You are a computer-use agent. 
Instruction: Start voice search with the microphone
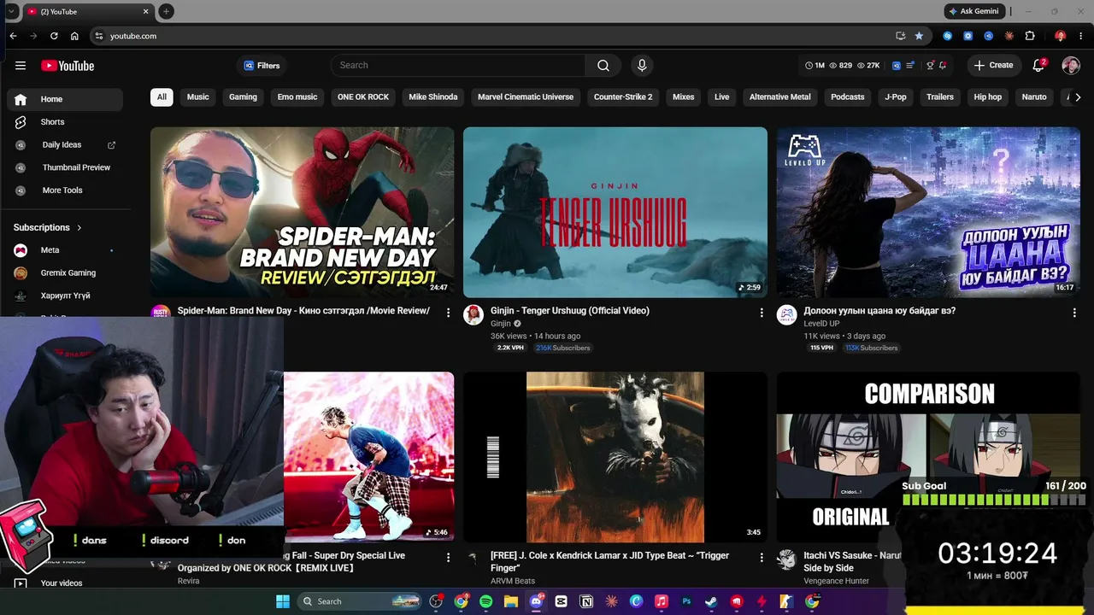click(642, 66)
